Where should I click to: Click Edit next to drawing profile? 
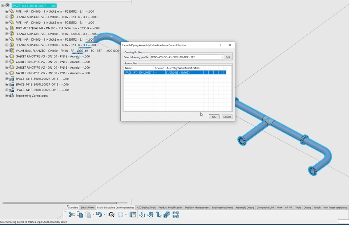coord(228,57)
